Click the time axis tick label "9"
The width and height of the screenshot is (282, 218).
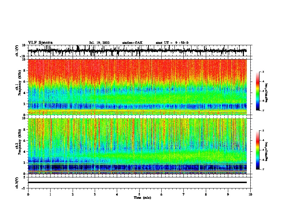pyautogui.click(x=228, y=194)
